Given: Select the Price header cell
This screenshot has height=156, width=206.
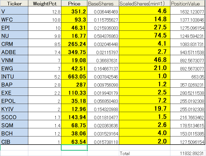Looking at the screenshot, I should tap(74, 4).
